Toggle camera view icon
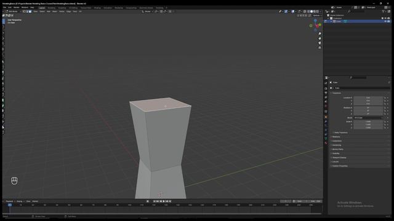The height and width of the screenshot is (221, 394). click(320, 43)
